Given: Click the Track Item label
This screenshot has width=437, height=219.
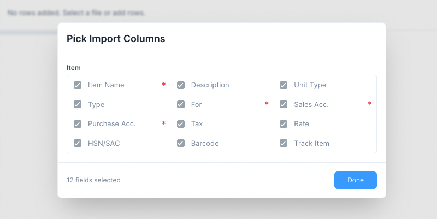Looking at the screenshot, I should 311,144.
